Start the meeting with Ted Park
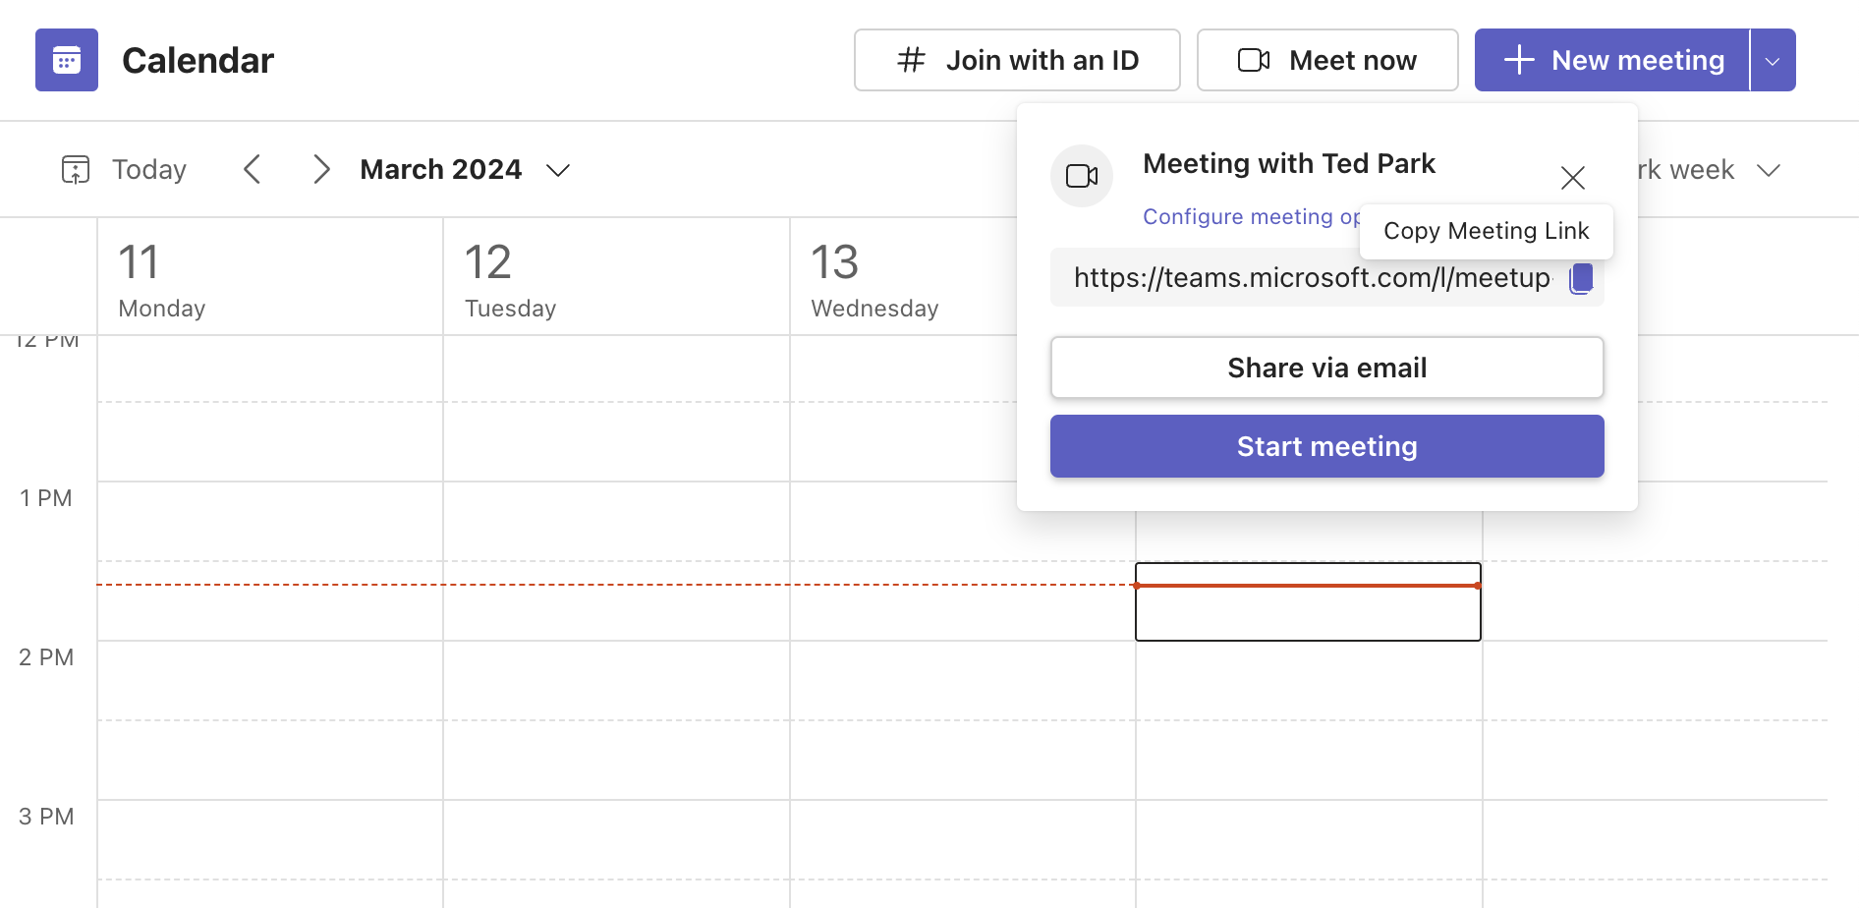 point(1326,445)
